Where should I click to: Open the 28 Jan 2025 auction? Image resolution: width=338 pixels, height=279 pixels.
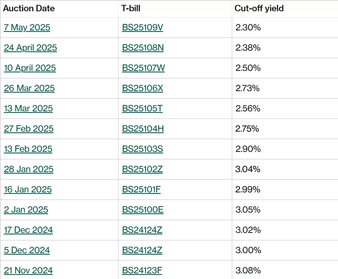tap(29, 169)
